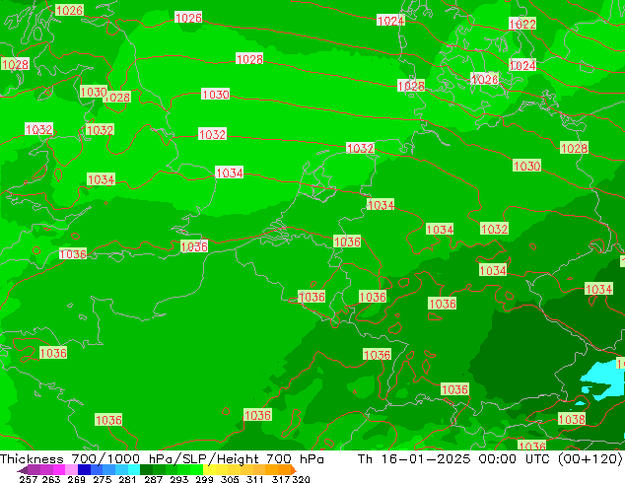Pick the bright magenta legend swatch
The width and height of the screenshot is (625, 483).
pos(59,469)
